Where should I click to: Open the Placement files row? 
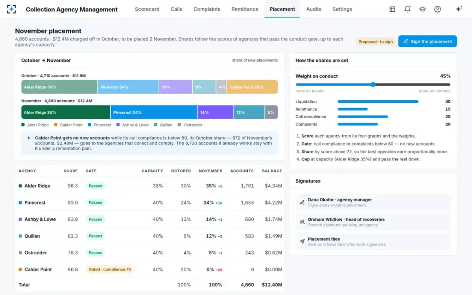pyautogui.click(x=373, y=242)
